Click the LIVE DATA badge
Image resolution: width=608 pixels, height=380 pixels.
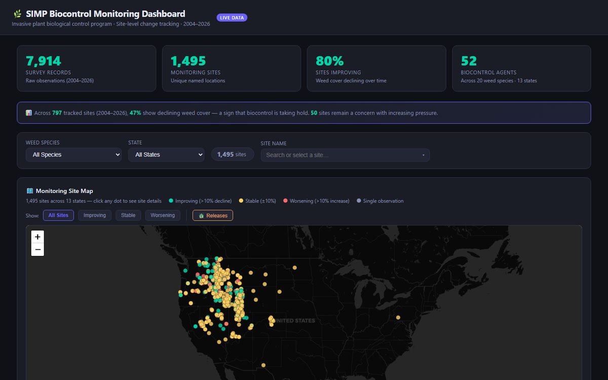[x=232, y=18]
